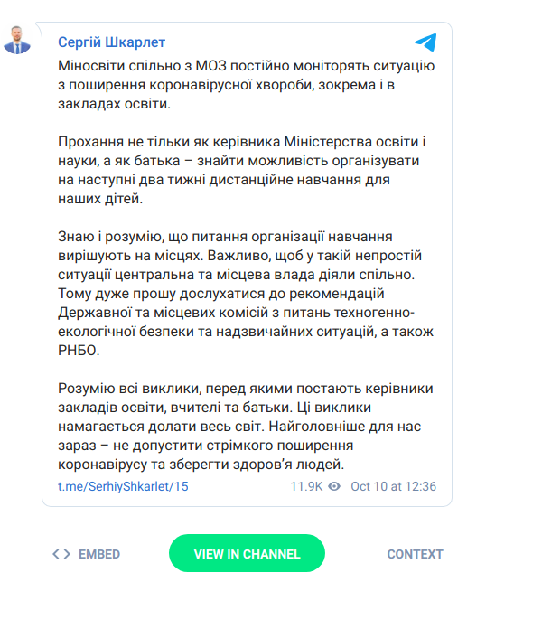Open Сергій Шкарлет's profile avatar
This screenshot has width=542, height=629.
17,40
